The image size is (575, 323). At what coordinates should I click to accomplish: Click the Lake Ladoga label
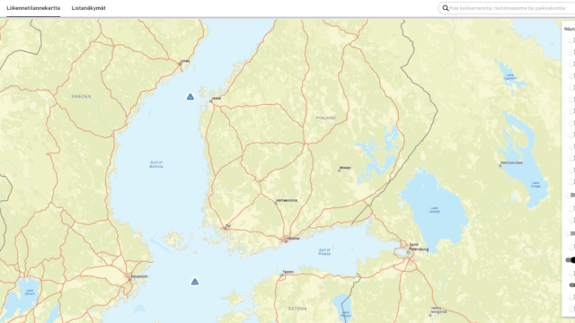tap(434, 210)
